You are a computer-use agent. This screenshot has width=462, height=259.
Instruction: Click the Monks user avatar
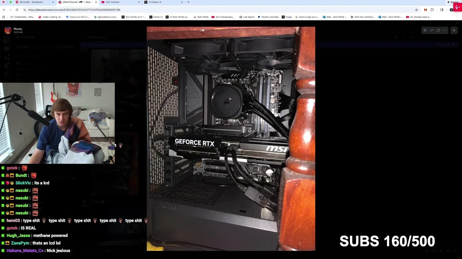pyautogui.click(x=8, y=30)
